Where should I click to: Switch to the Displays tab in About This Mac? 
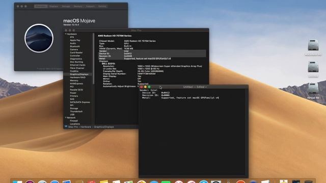pos(53,7)
